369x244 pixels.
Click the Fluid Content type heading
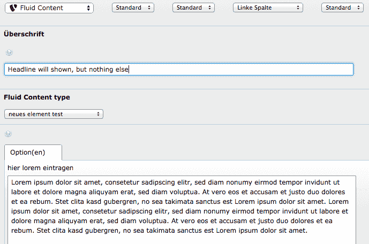point(37,97)
